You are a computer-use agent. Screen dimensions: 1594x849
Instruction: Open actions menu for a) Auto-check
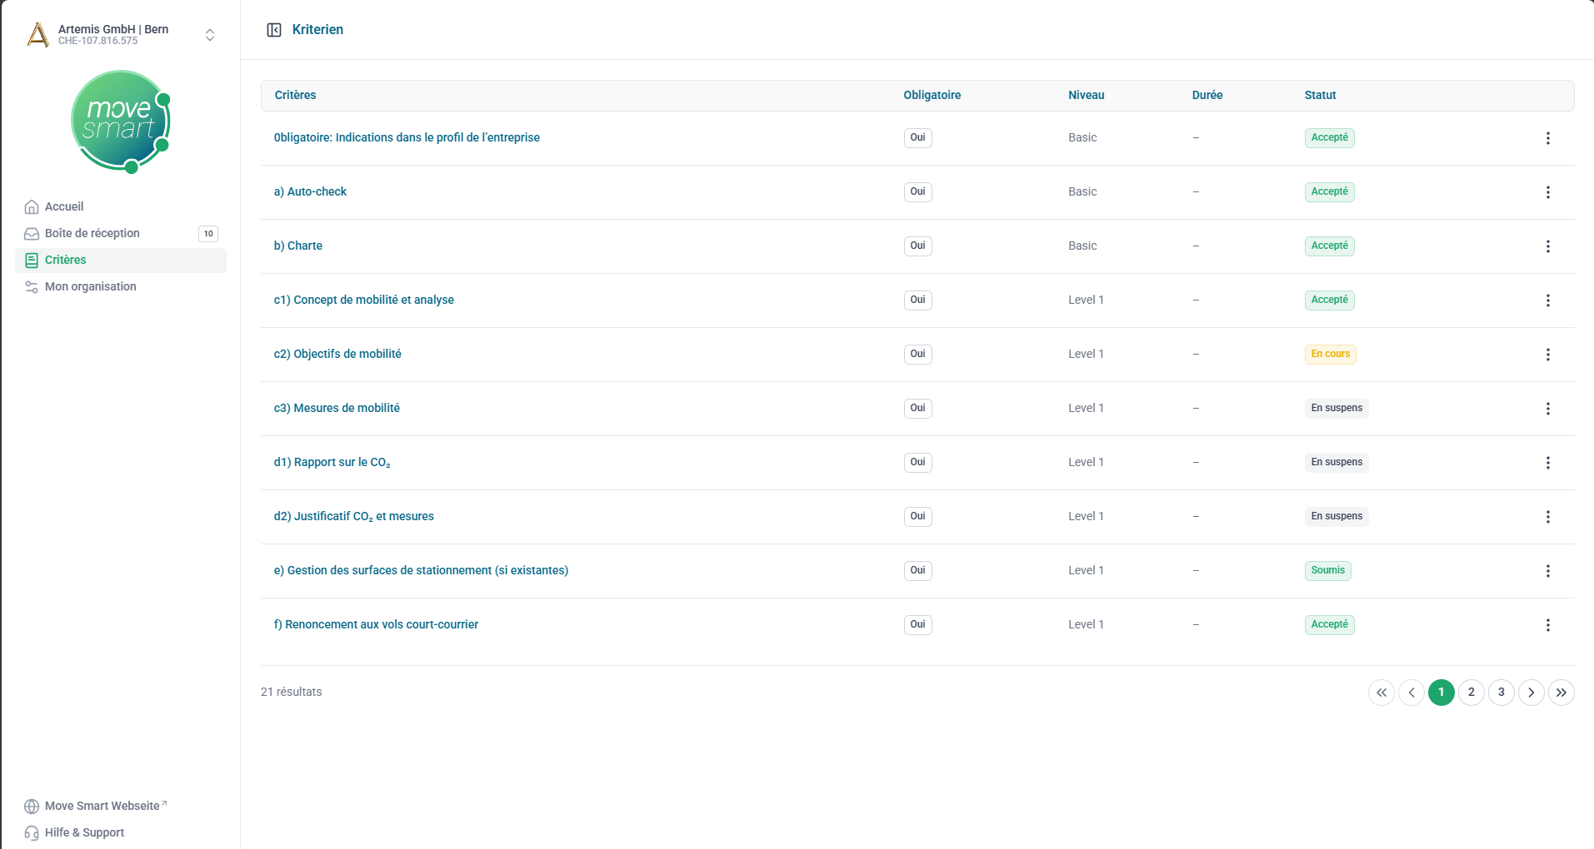pyautogui.click(x=1547, y=192)
